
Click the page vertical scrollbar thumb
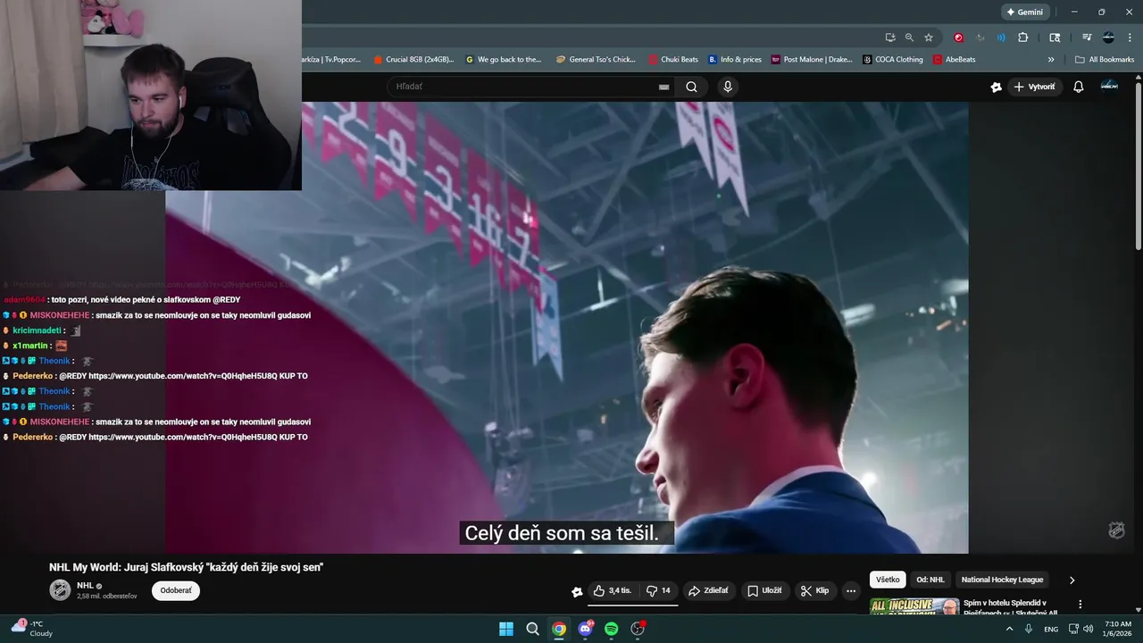coord(1138,165)
